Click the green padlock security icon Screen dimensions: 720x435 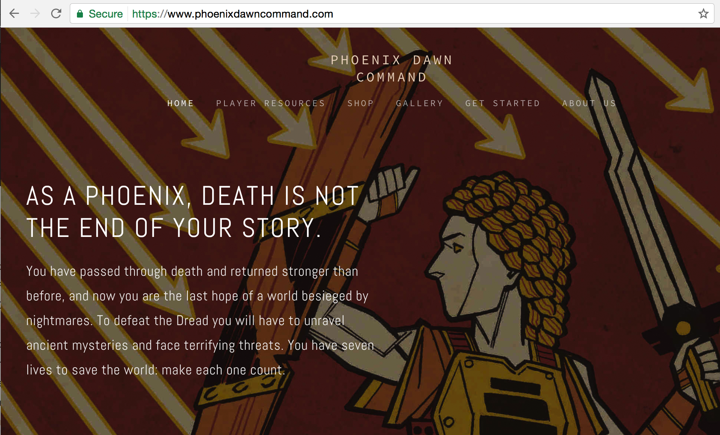[80, 14]
